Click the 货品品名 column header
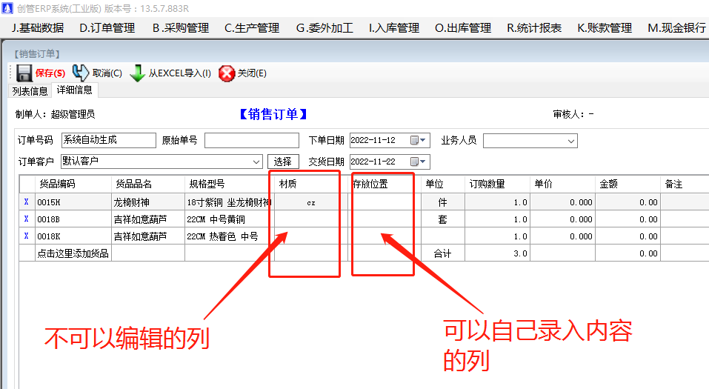 (148, 184)
